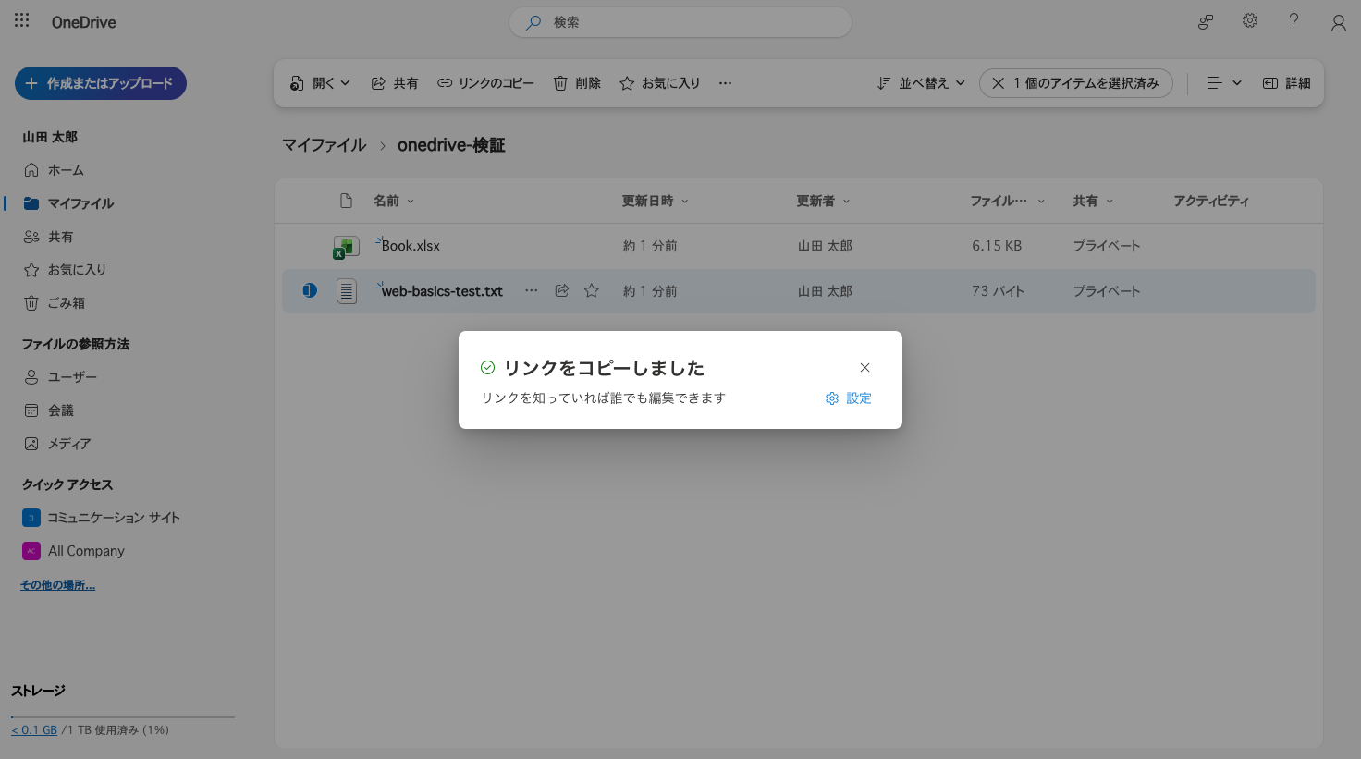Click the 共有 toolbar button
The height and width of the screenshot is (759, 1361).
pos(395,83)
